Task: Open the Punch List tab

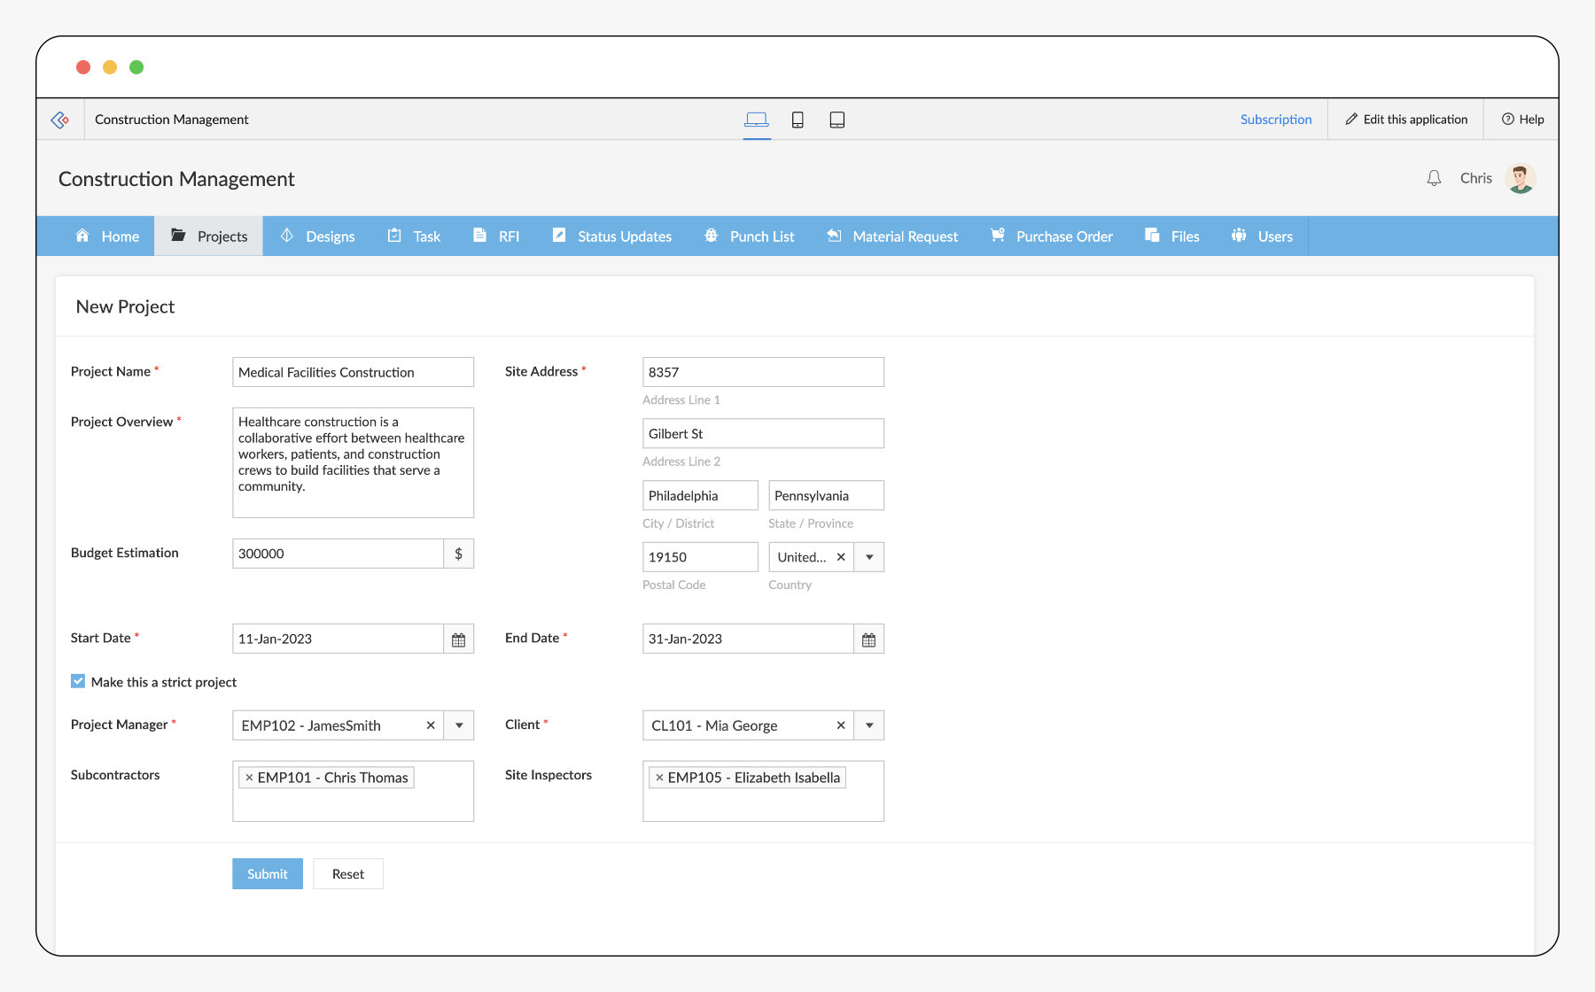Action: pyautogui.click(x=750, y=236)
